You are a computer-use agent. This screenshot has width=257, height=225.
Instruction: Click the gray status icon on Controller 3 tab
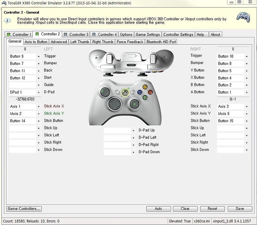click(x=66, y=34)
